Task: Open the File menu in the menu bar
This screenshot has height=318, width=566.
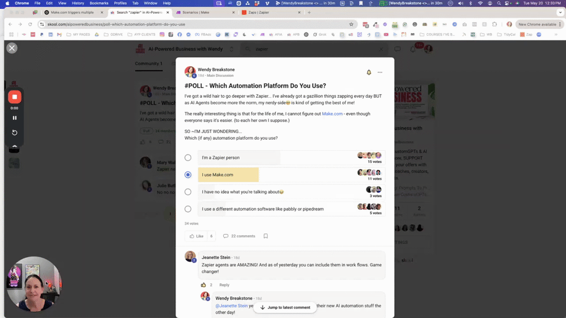Action: pyautogui.click(x=37, y=3)
